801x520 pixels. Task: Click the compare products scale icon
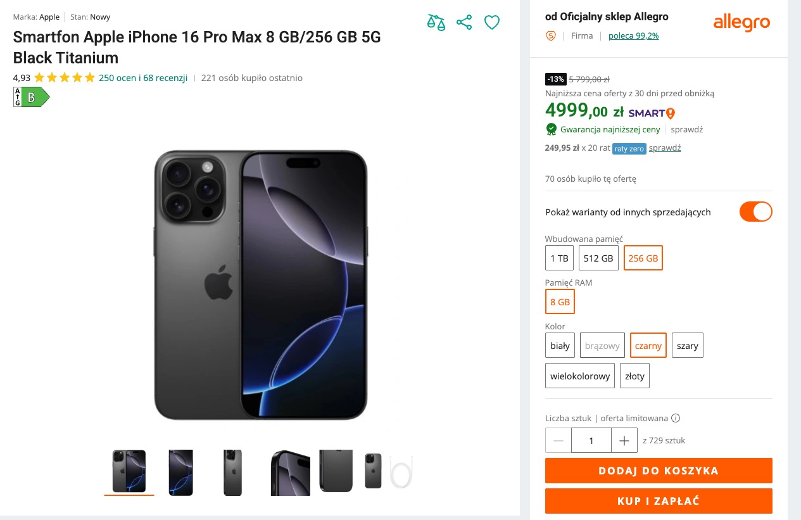[436, 23]
